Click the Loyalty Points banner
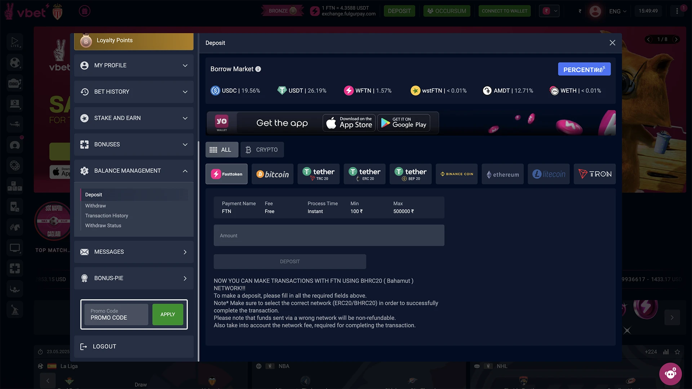This screenshot has height=389, width=692. [134, 40]
